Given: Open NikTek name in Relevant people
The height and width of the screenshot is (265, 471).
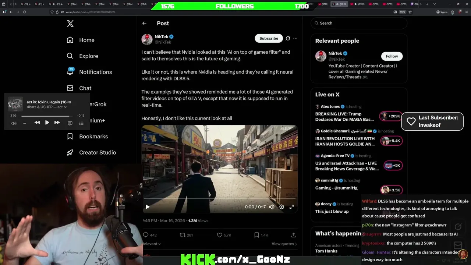Looking at the screenshot, I should point(335,53).
